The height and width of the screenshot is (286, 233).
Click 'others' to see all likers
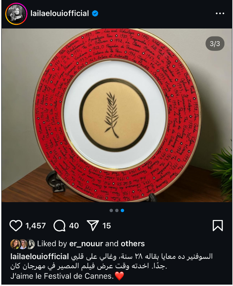pos(133,244)
